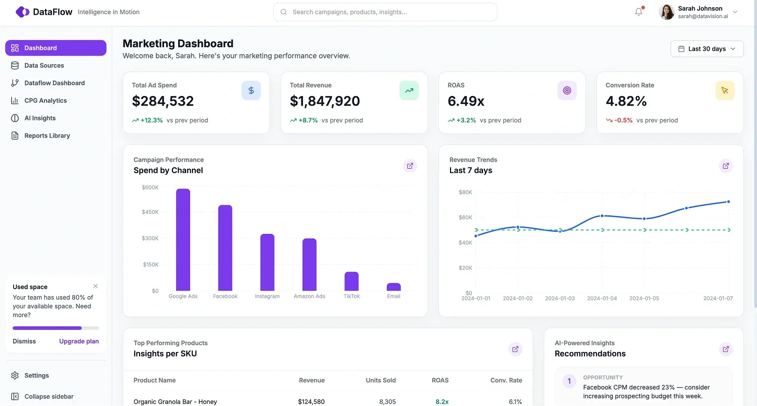Viewport: 757px width, 406px height.
Task: Select AI-Powered Insights recommendations panel expand icon
Action: (x=726, y=349)
